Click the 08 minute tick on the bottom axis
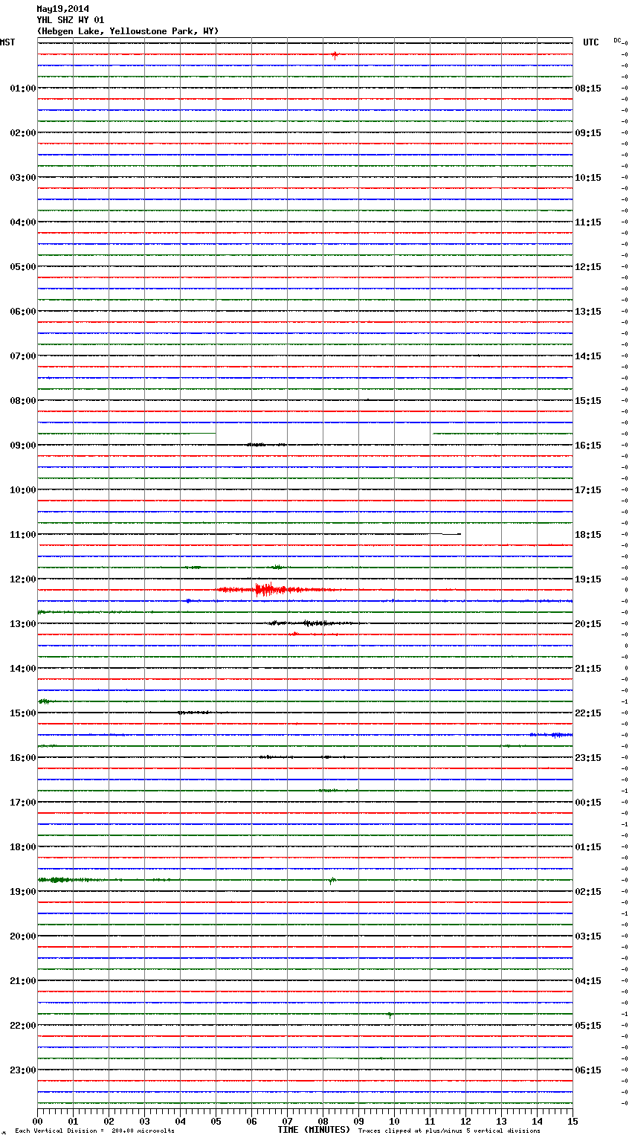 coord(323,1121)
